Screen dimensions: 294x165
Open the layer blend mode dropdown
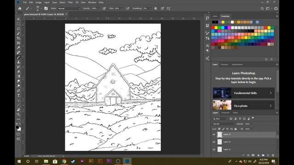pos(224,124)
